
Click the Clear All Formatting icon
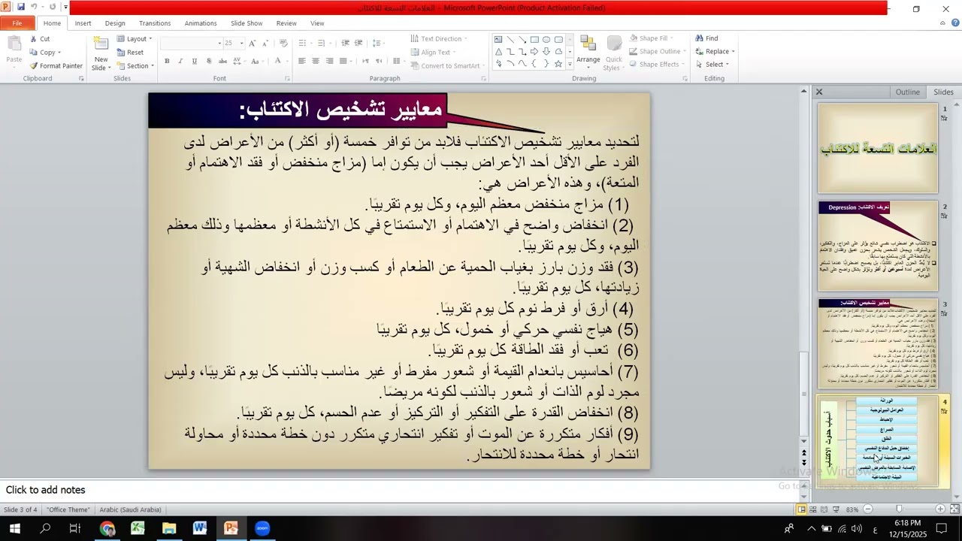[283, 43]
